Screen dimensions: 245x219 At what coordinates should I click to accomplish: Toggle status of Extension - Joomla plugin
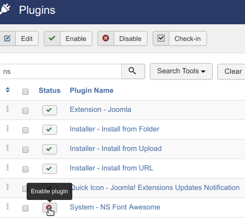(x=49, y=110)
